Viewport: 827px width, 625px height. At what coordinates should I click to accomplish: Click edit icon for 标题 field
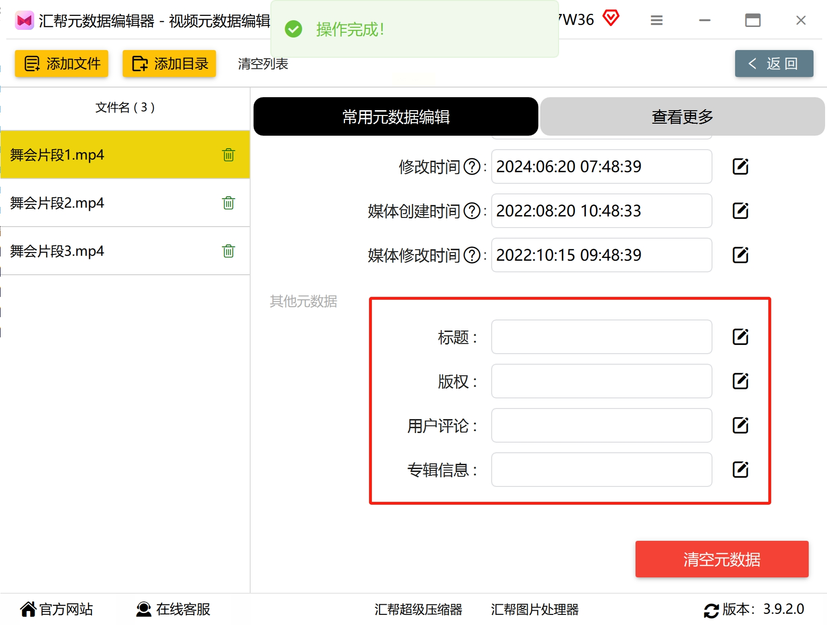(x=740, y=337)
